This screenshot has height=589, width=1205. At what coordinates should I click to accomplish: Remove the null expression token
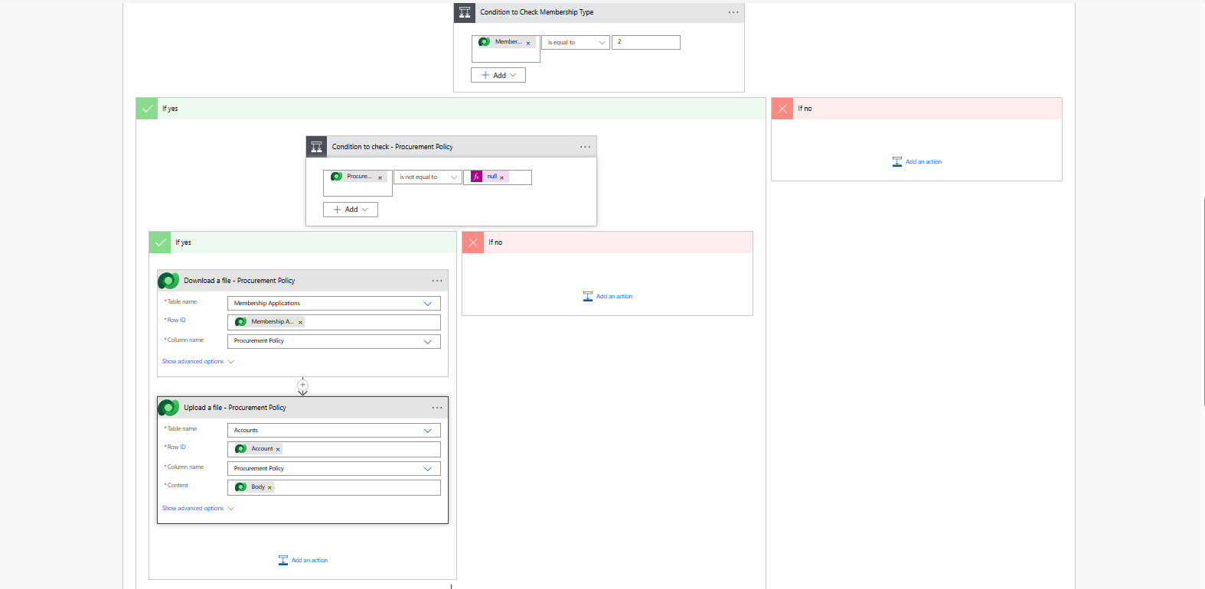tap(502, 177)
